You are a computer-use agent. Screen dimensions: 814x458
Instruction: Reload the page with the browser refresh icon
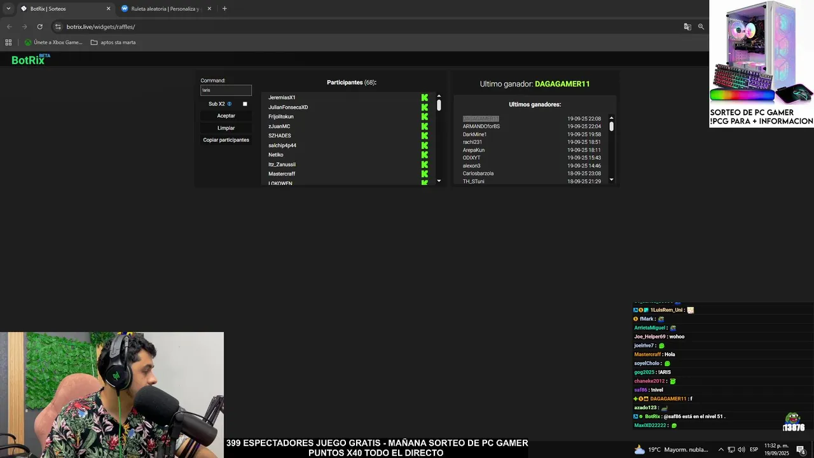[x=39, y=27]
